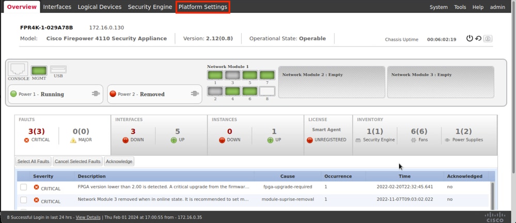516x223 pixels.
Task: Tick the checkbox for Network Module 3 fault
Action: pos(24,200)
